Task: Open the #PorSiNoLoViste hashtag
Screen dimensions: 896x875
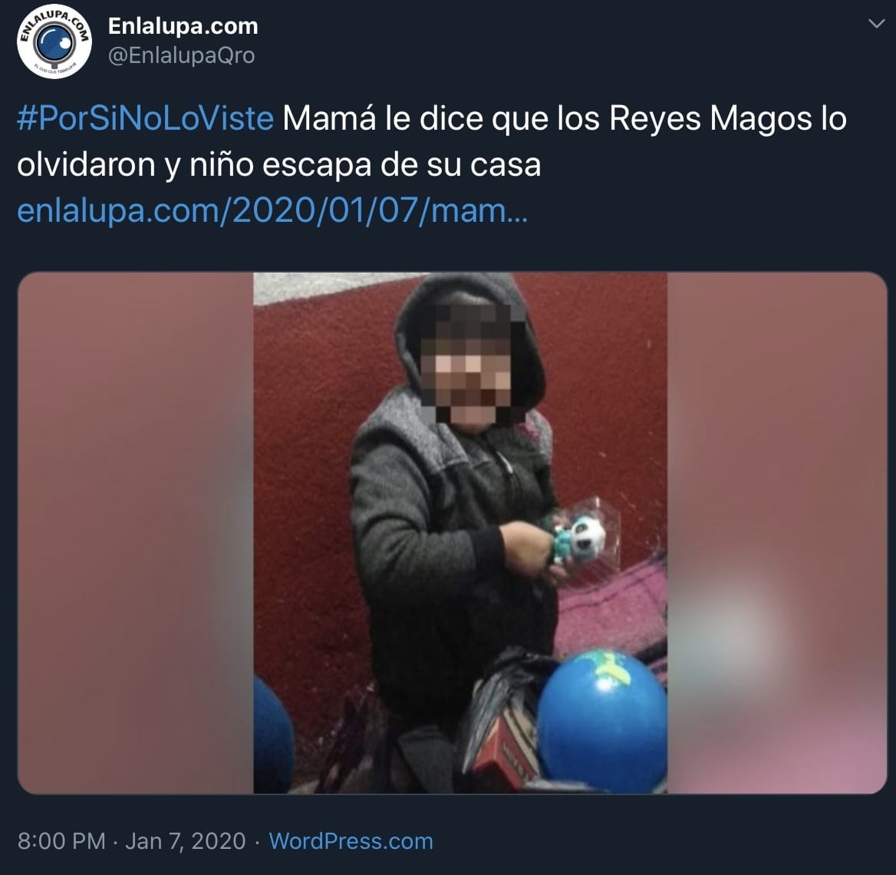Action: click(x=145, y=118)
